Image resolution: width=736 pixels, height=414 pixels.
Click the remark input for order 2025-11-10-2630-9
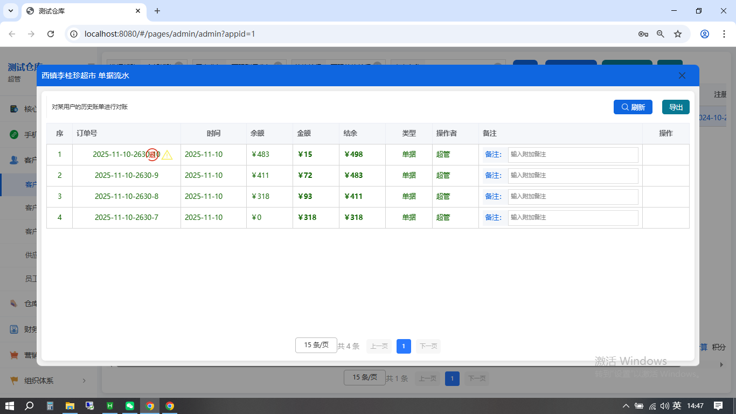point(573,176)
